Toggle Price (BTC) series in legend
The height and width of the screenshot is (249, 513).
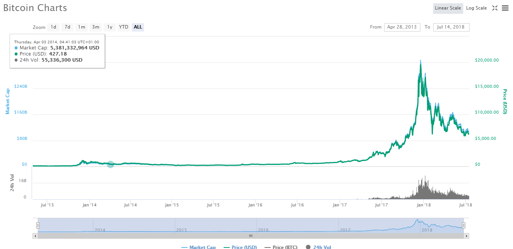coord(280,247)
